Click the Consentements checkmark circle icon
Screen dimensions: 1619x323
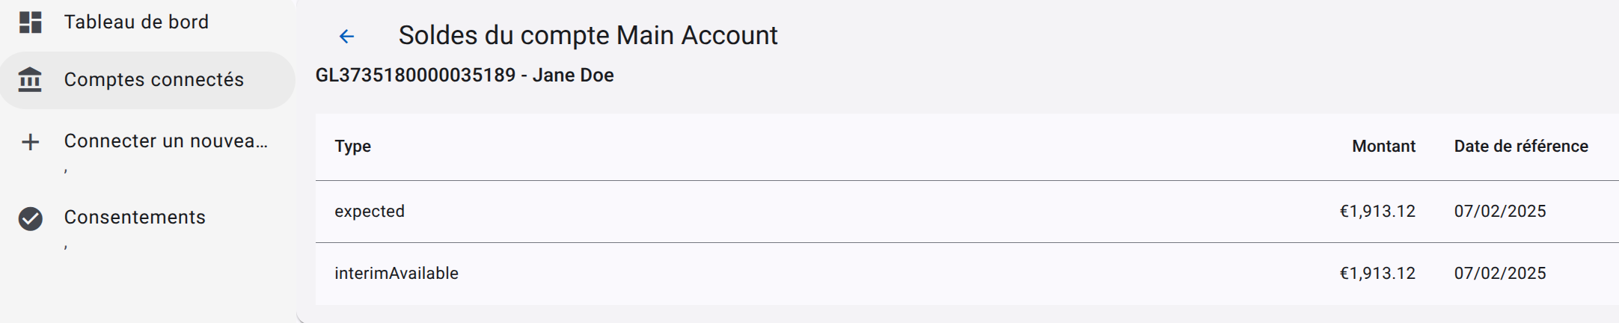30,218
